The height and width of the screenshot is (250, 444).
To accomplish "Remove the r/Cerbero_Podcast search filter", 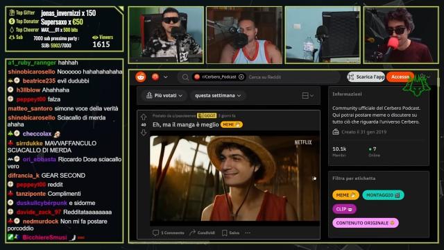I will tap(241, 77).
